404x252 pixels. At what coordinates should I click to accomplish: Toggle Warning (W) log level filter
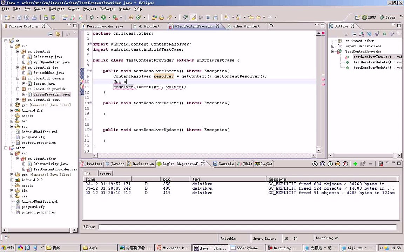(337, 164)
